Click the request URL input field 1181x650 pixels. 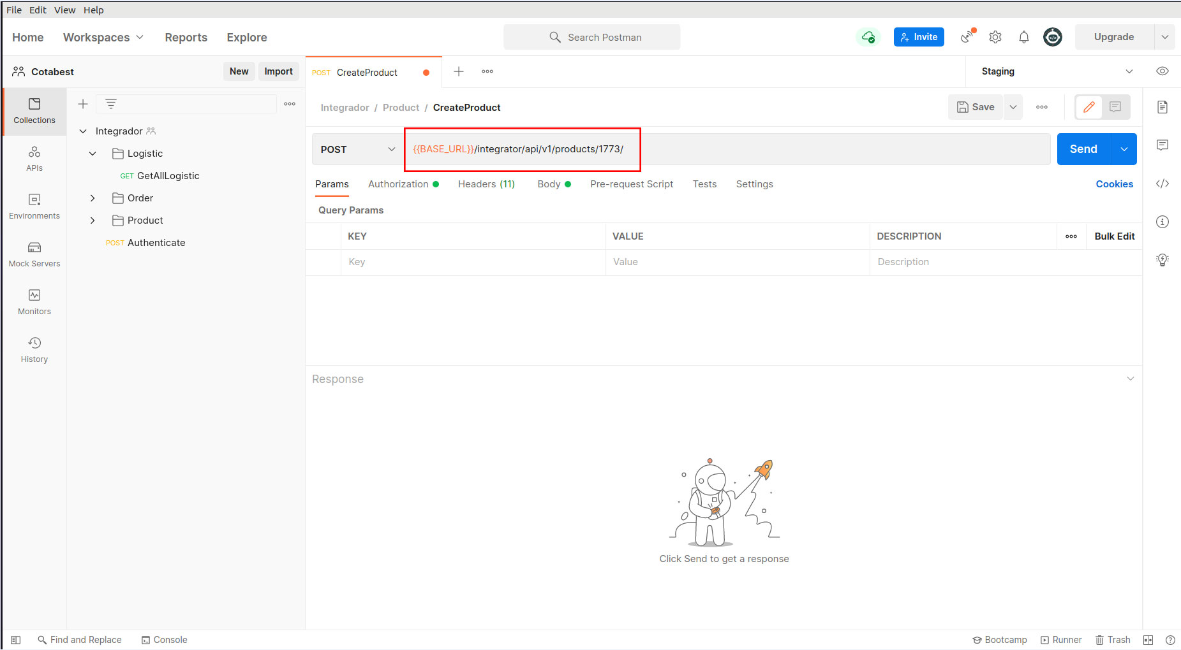(727, 149)
